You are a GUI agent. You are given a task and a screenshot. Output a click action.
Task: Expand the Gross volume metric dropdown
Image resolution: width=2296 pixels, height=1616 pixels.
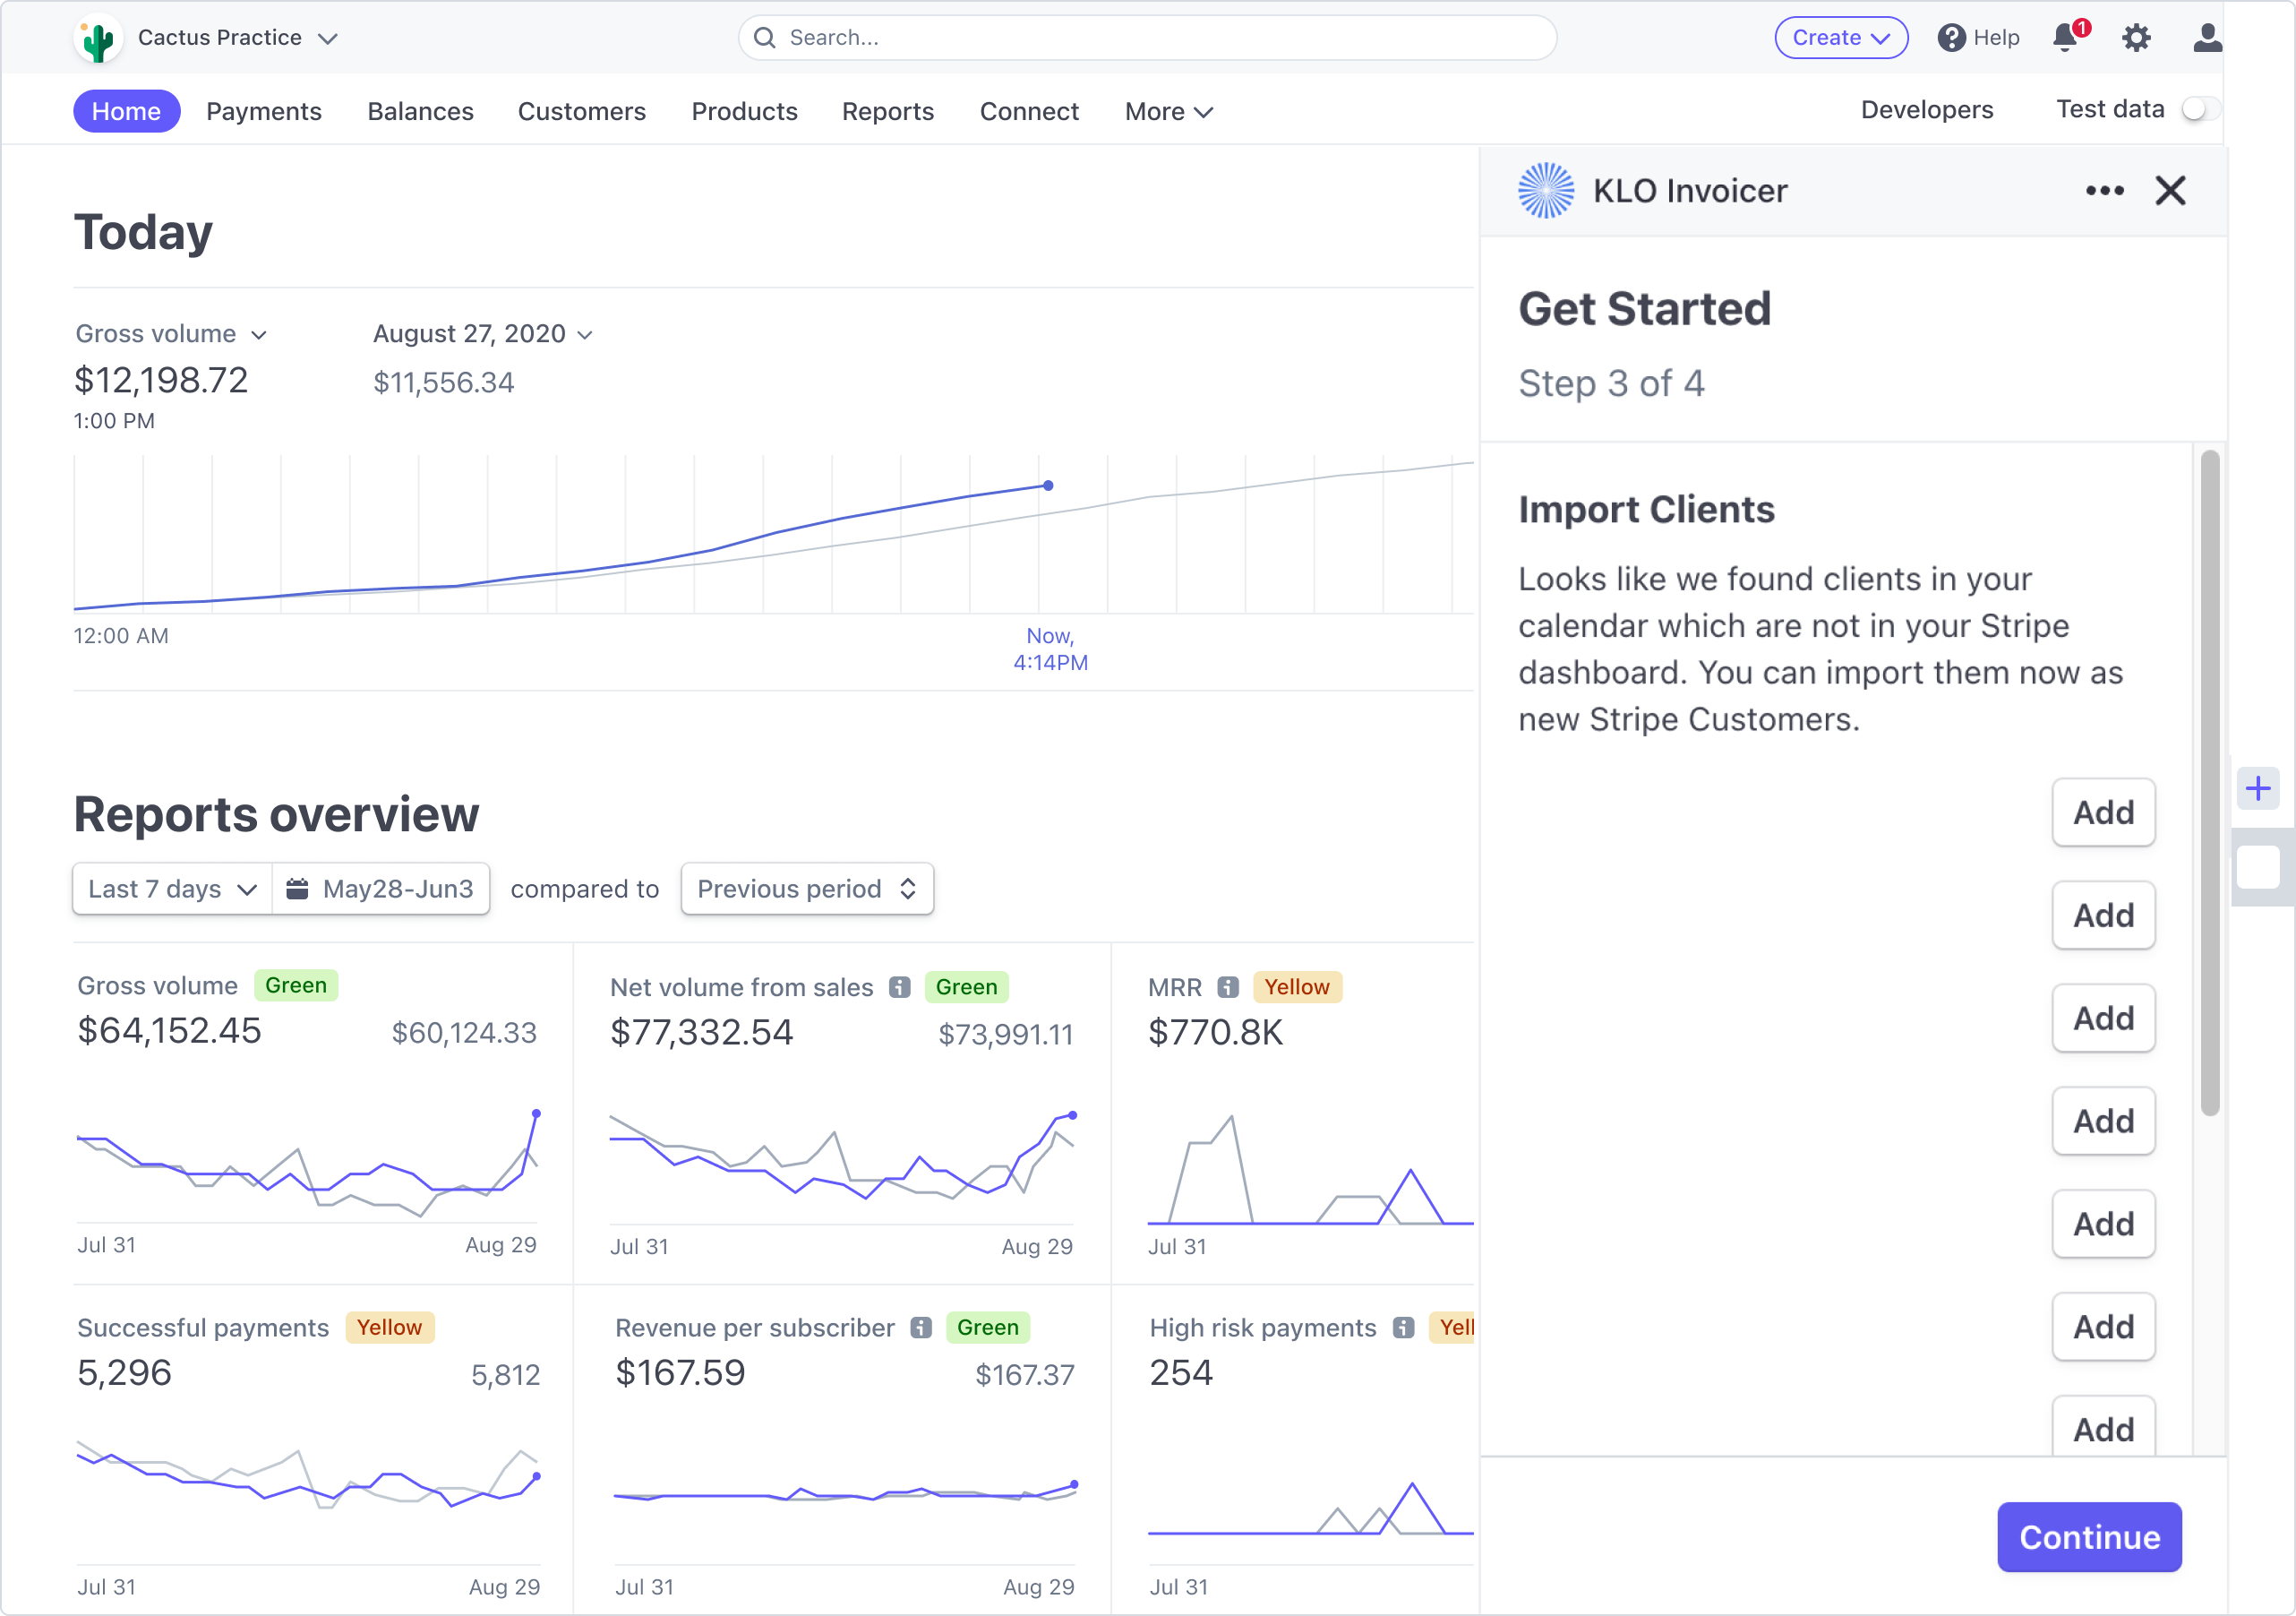coord(172,333)
